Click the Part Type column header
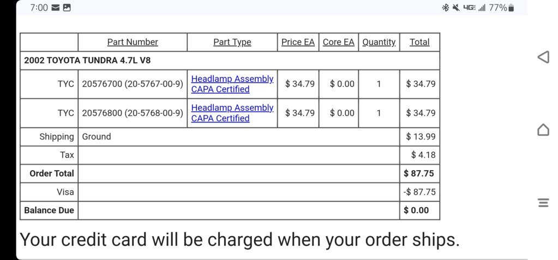This screenshot has width=558, height=260. click(x=232, y=42)
